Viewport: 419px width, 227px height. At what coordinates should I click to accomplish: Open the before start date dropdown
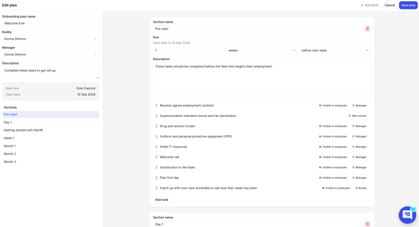coord(335,51)
